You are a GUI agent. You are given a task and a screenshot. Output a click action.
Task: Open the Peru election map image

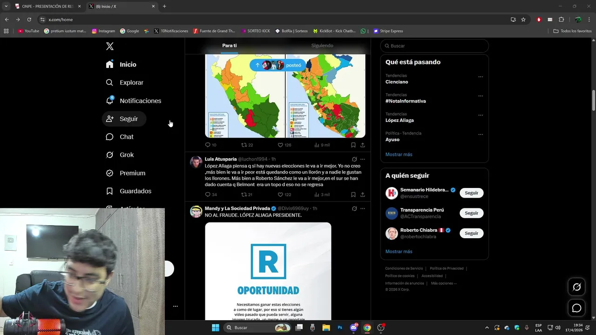pos(285,95)
